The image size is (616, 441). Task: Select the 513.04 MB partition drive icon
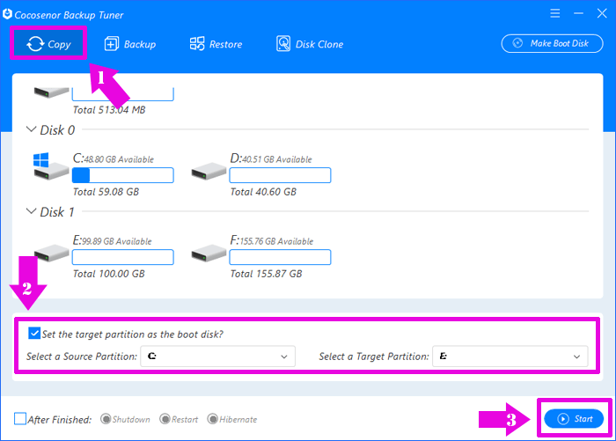[x=51, y=92]
